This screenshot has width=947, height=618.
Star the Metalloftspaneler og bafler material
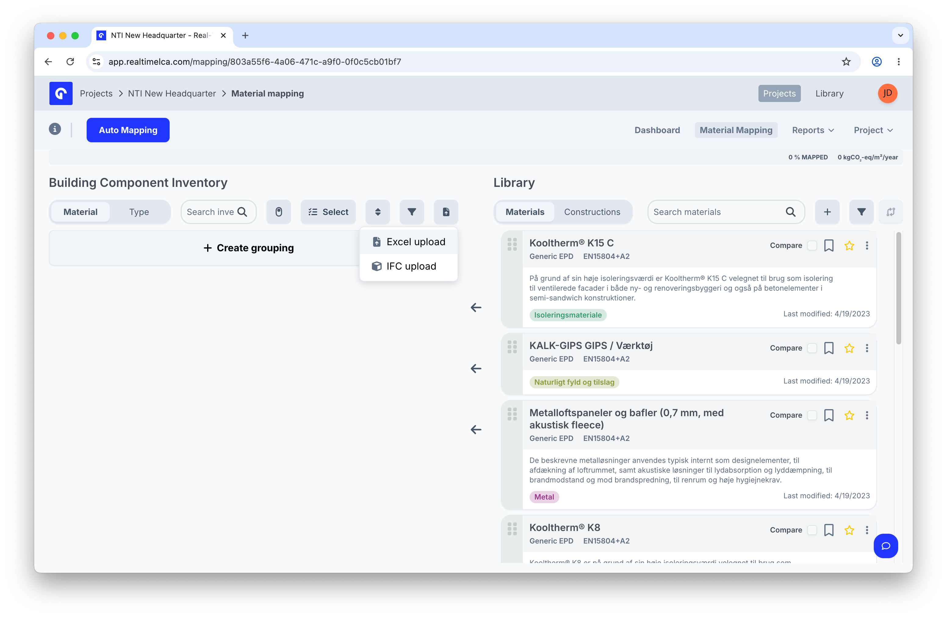(x=849, y=415)
